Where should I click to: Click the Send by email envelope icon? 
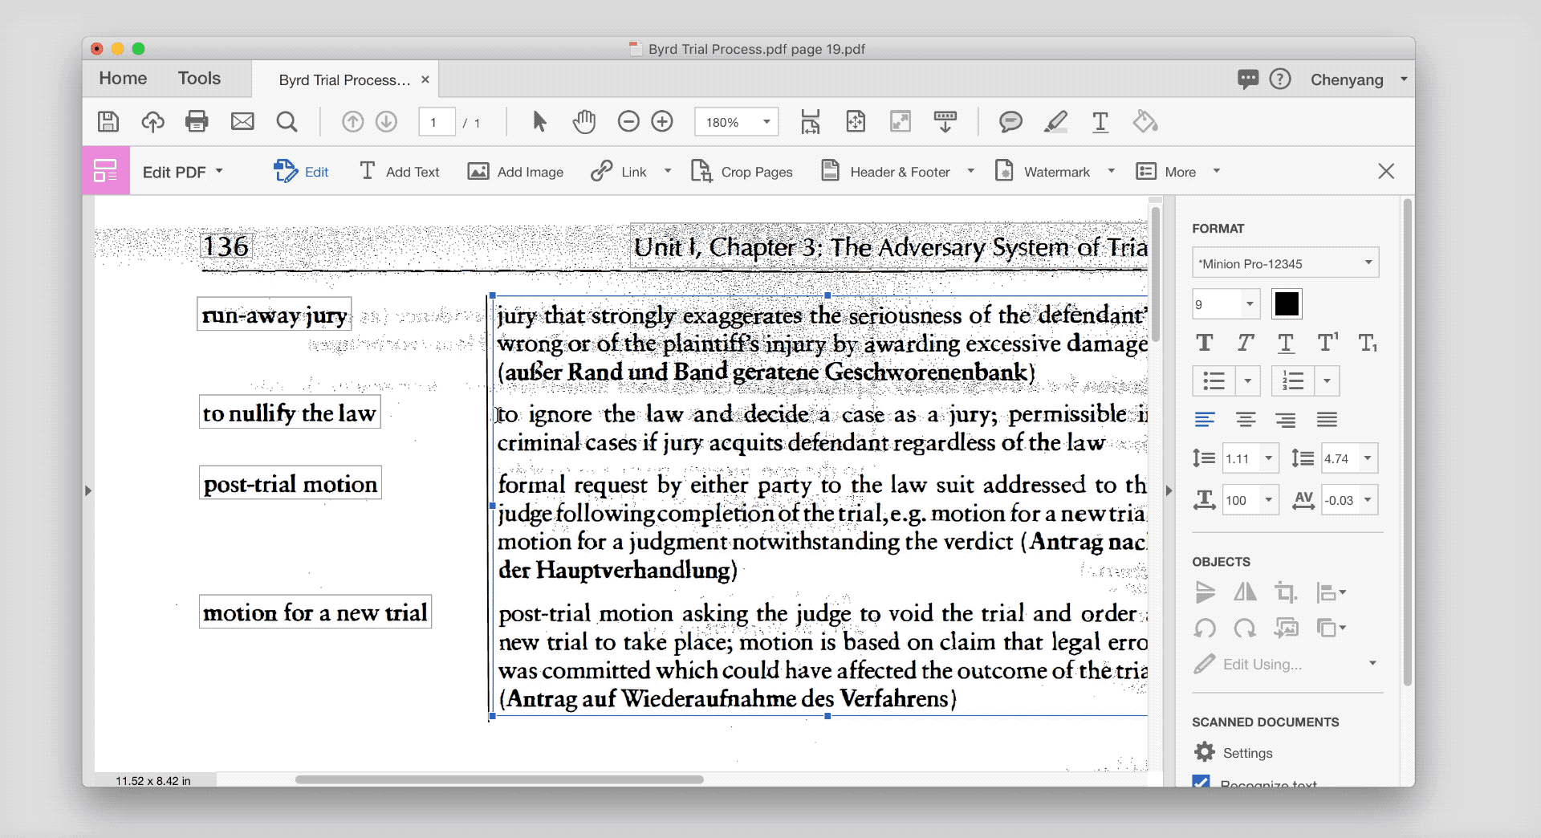[x=242, y=122]
